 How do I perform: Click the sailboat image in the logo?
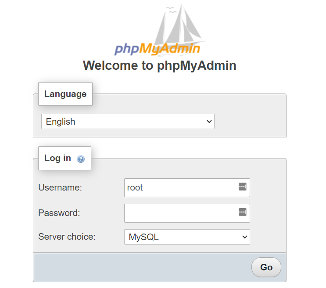[x=180, y=29]
